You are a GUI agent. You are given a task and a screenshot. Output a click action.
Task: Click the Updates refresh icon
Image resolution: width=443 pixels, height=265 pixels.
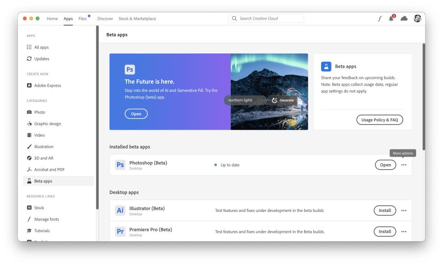(x=29, y=58)
